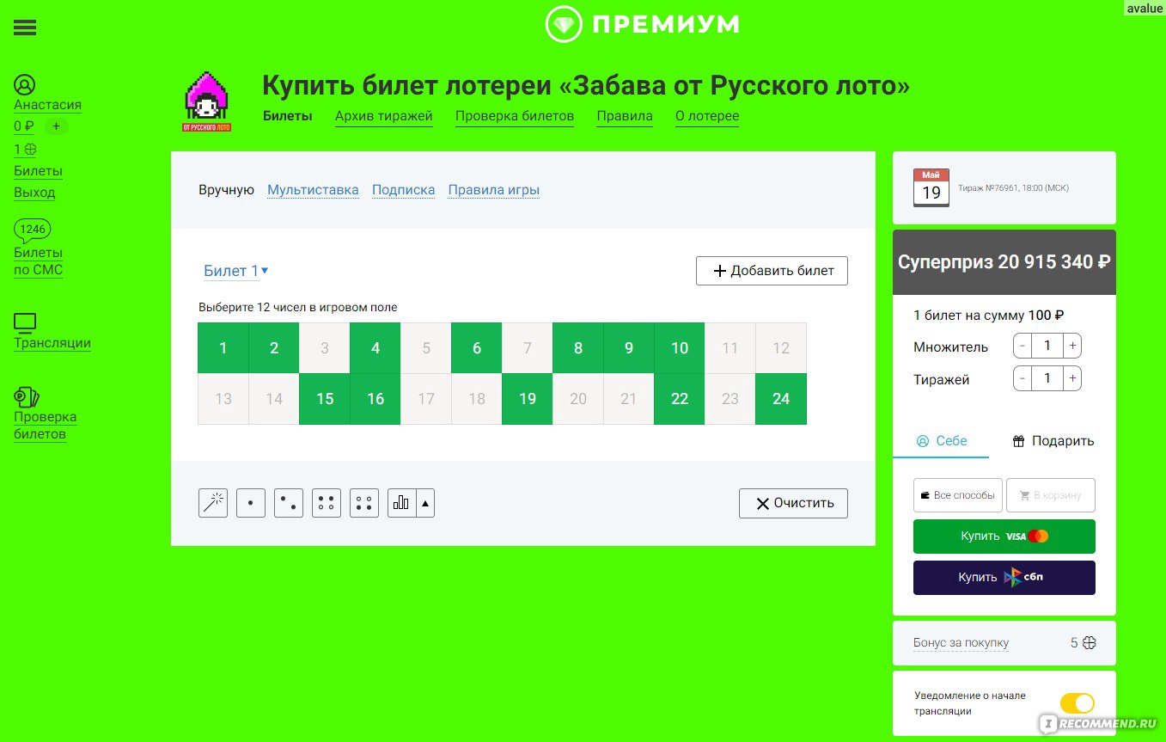The width and height of the screenshot is (1166, 742).
Task: Click the Premium diamond logo
Action: (x=564, y=24)
